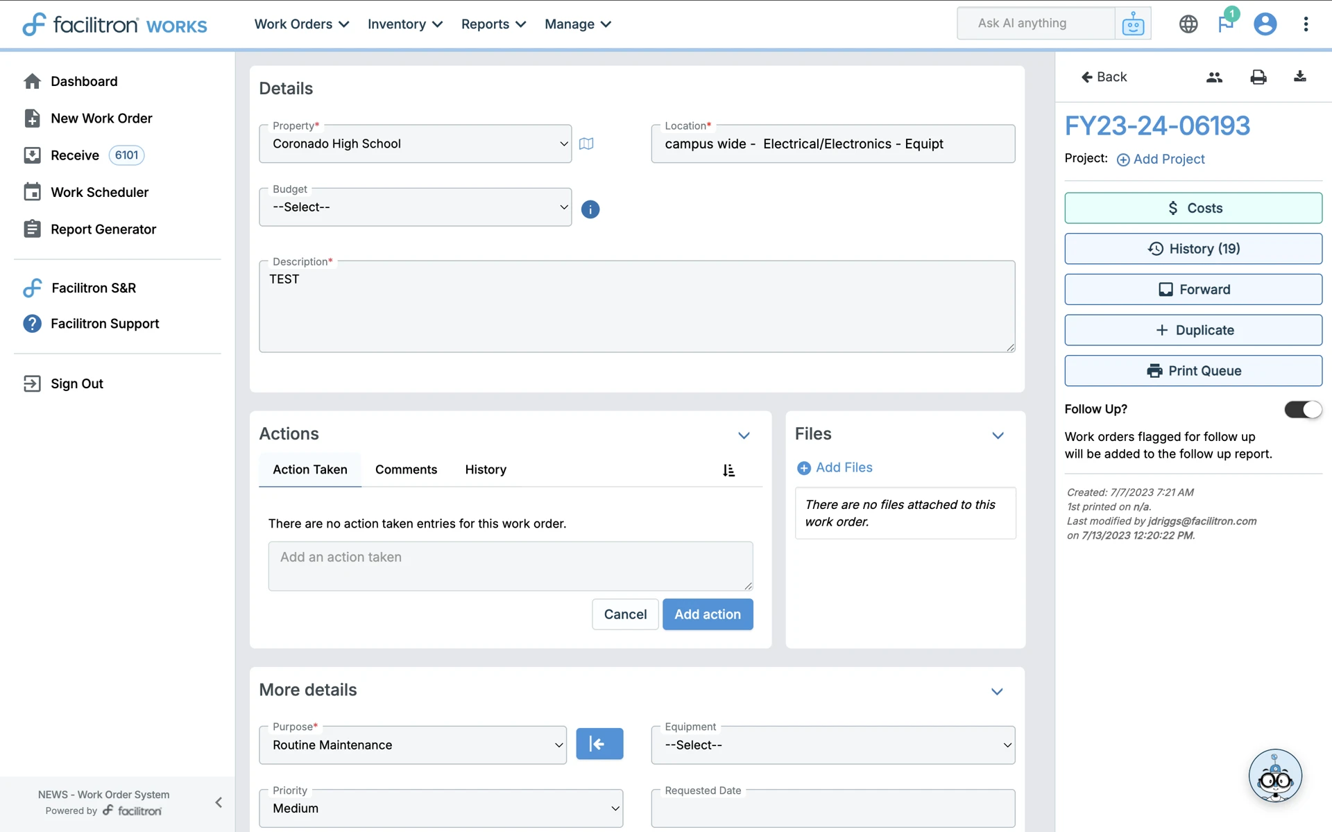This screenshot has height=832, width=1332.
Task: Collapse the left sidebar arrow
Action: pyautogui.click(x=219, y=802)
